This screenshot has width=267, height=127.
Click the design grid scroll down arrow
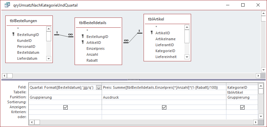261,116
